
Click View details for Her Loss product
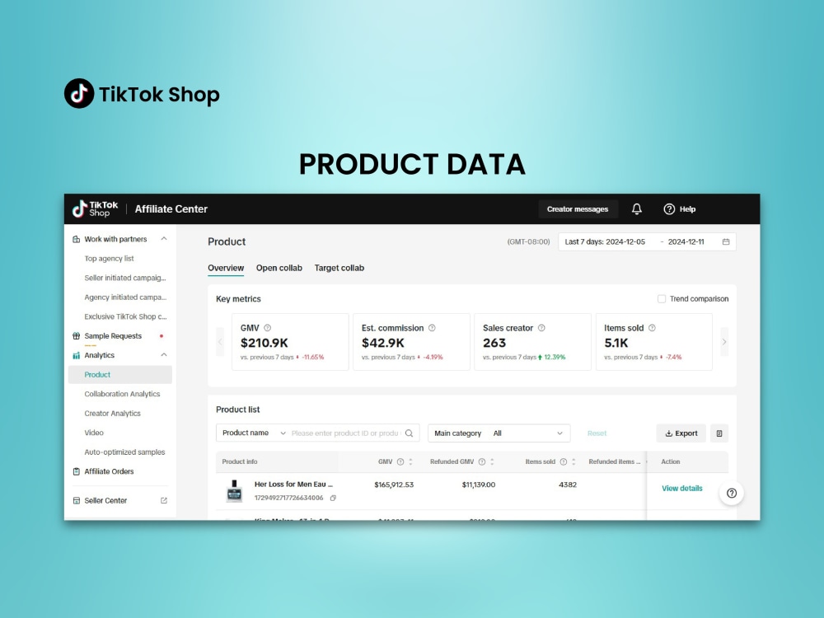(x=681, y=488)
